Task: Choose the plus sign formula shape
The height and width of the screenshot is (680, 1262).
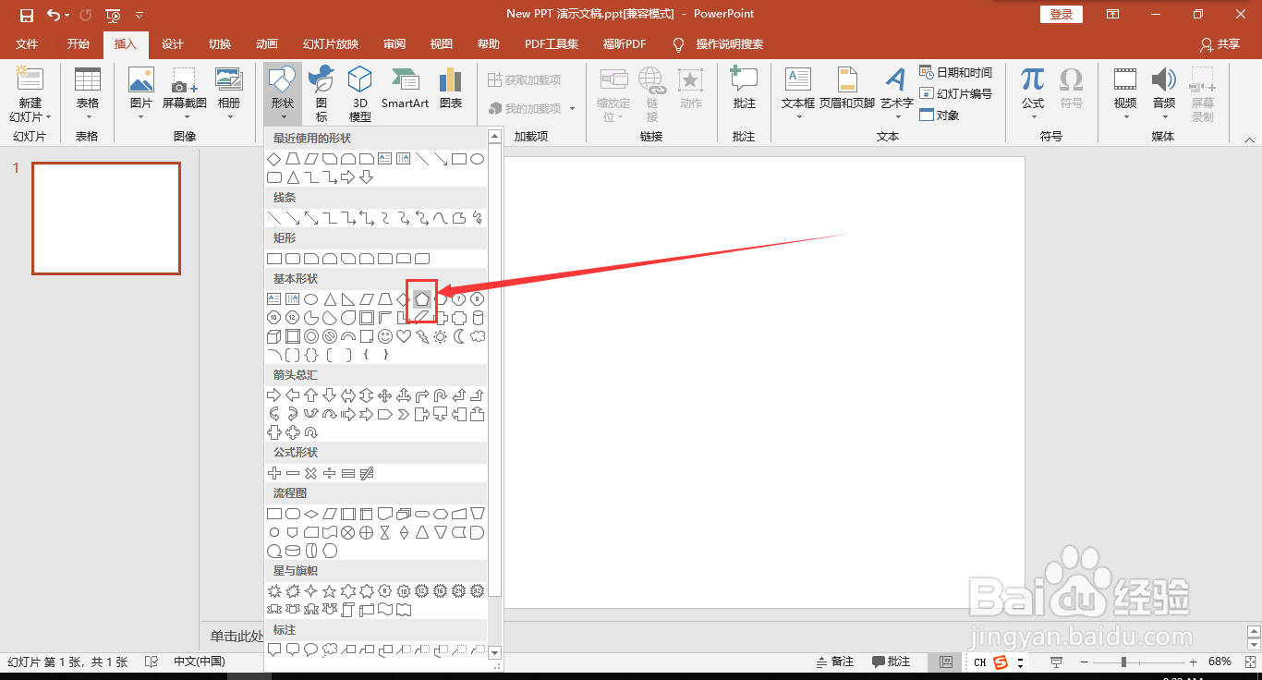Action: click(274, 473)
